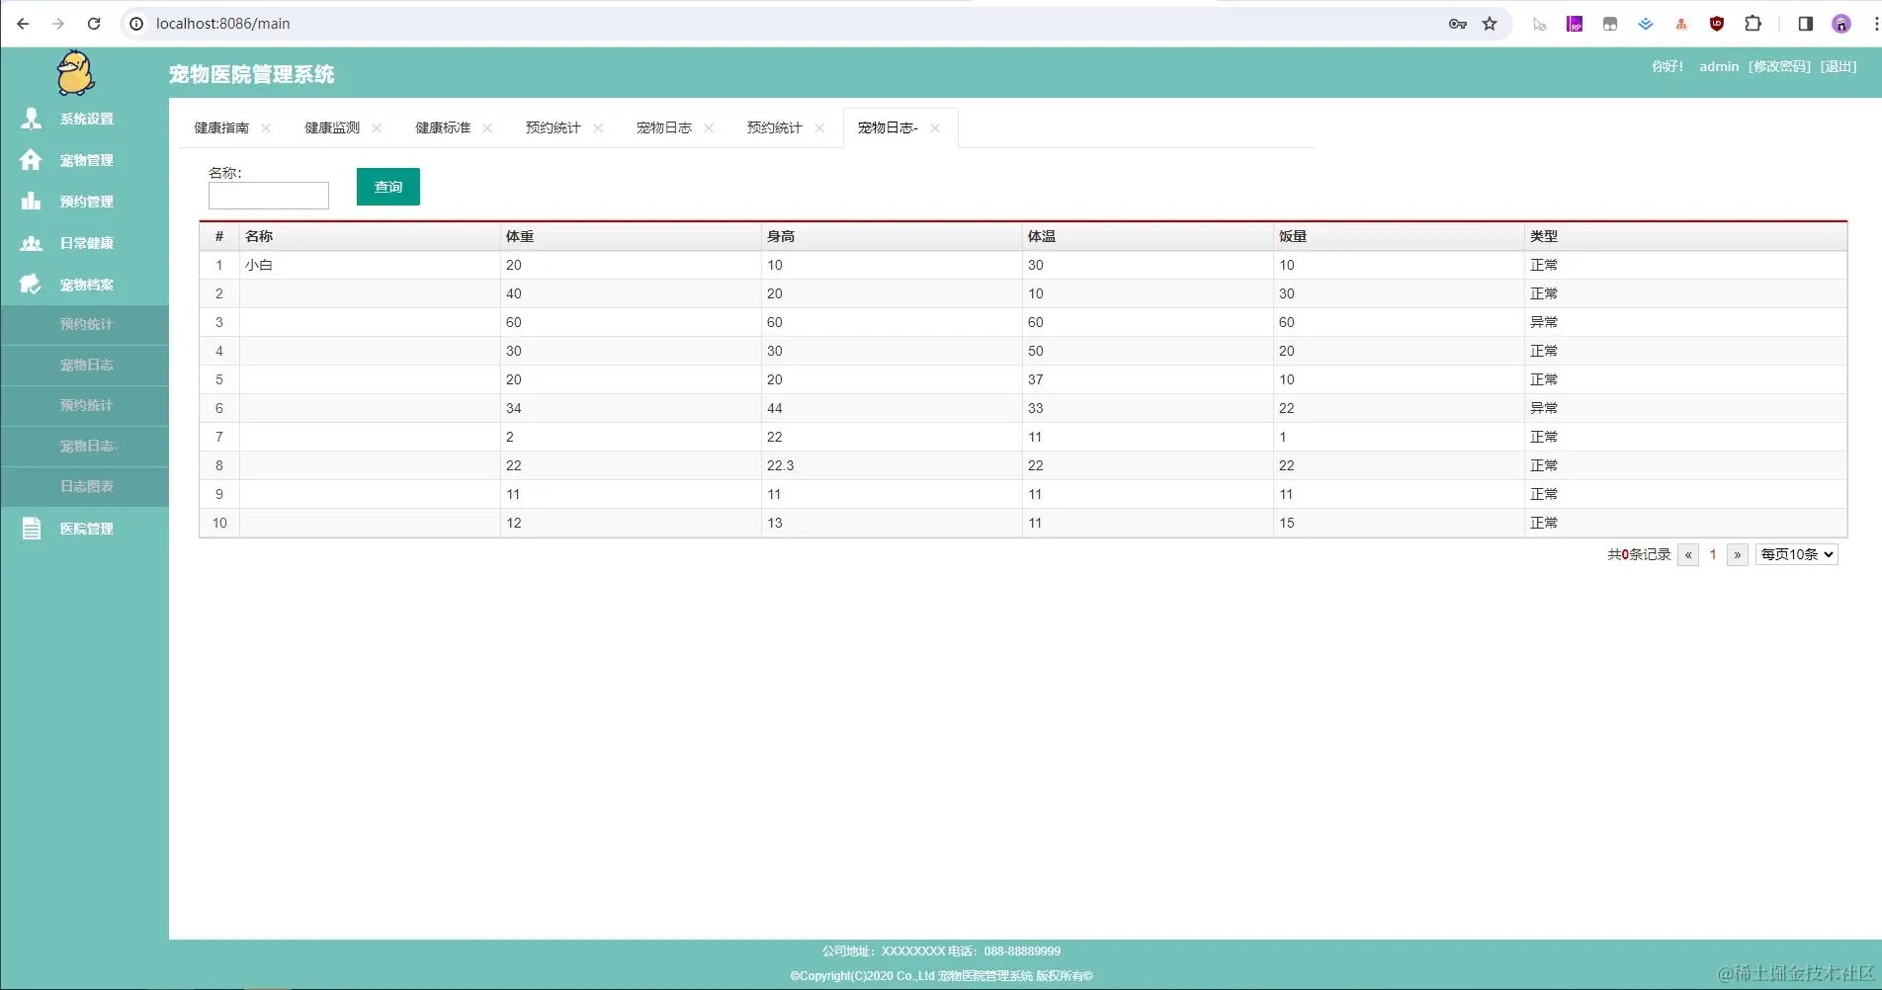Click the green 查询 search button
1882x990 pixels.
(x=388, y=187)
